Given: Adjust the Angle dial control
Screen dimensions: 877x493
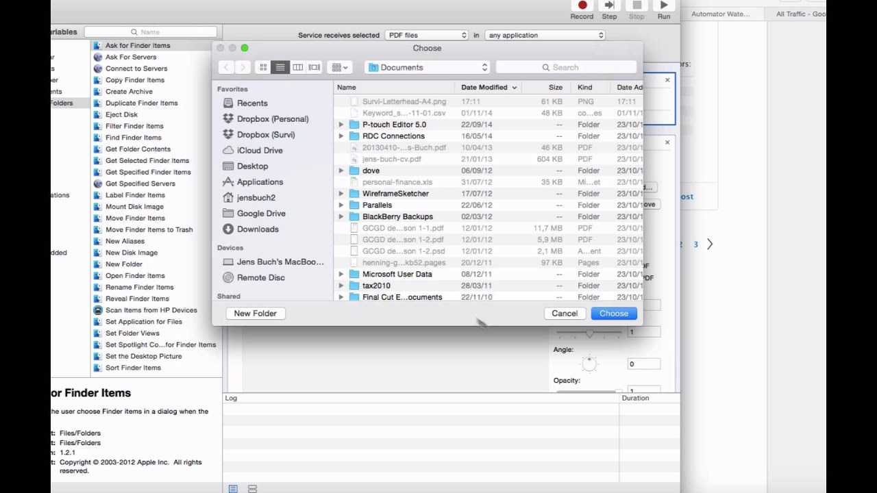Looking at the screenshot, I should [x=589, y=365].
